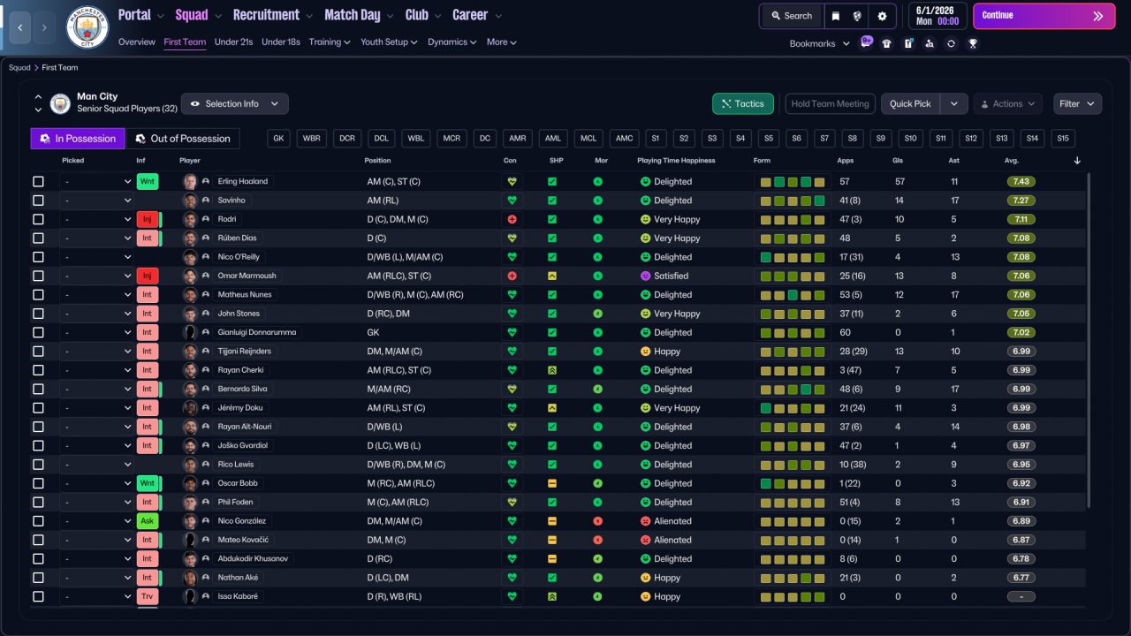The height and width of the screenshot is (636, 1131).
Task: Click the Quick Pick button
Action: [x=911, y=103]
